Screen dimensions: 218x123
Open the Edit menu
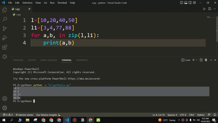click(17, 3)
